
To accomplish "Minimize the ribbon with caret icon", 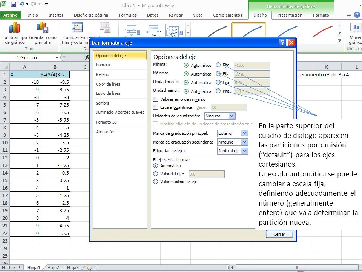I will tap(349, 15).
